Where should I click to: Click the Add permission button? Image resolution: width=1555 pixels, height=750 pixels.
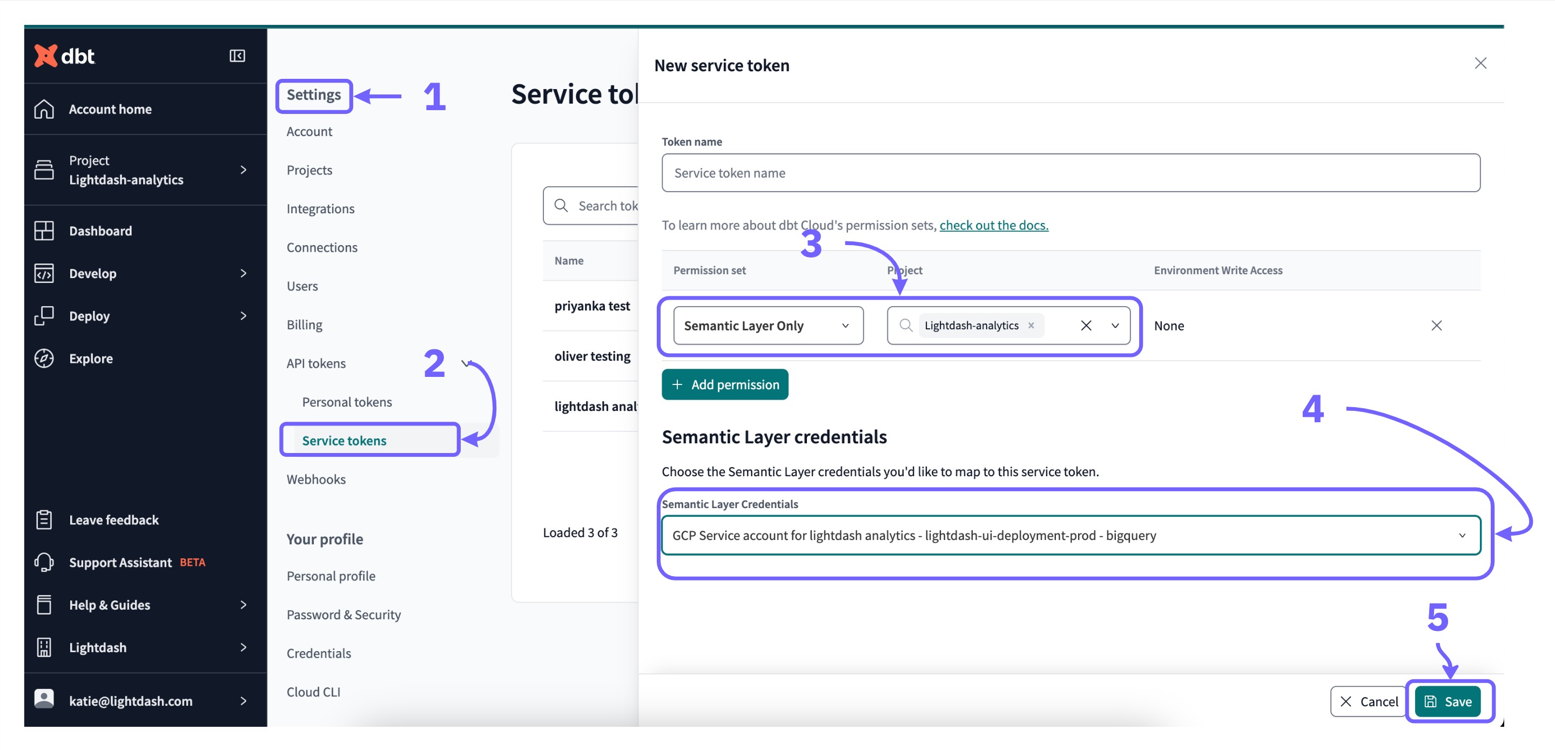point(724,384)
